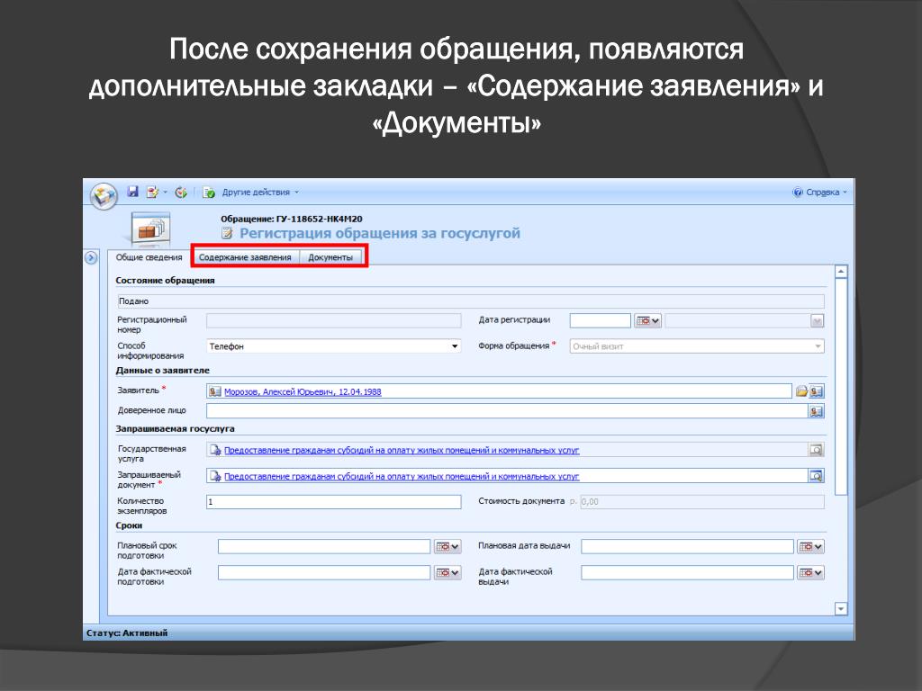
Task: Click the clock-with-check toolbar icon
Action: (181, 193)
